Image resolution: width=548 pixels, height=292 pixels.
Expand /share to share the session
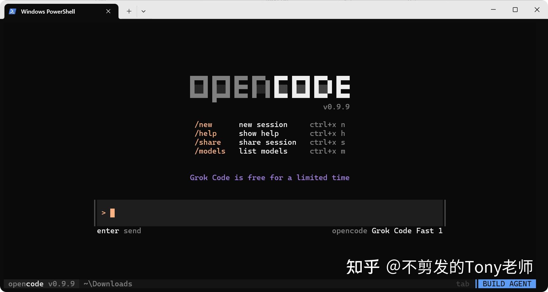pyautogui.click(x=208, y=142)
